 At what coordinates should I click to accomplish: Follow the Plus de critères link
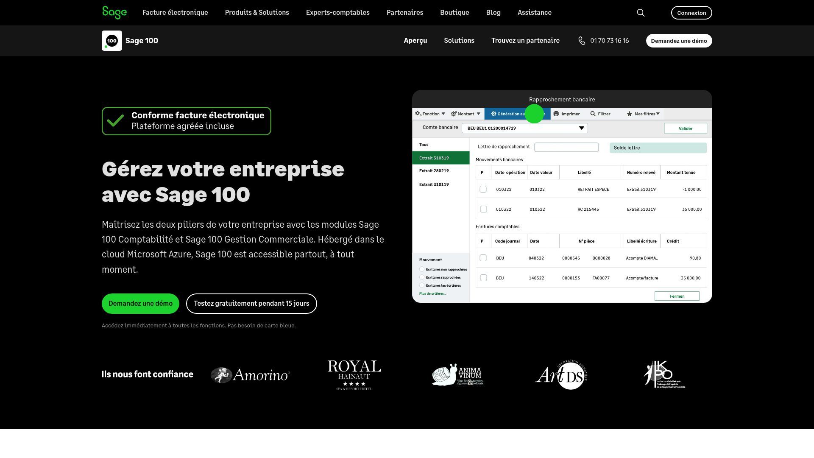tap(432, 293)
